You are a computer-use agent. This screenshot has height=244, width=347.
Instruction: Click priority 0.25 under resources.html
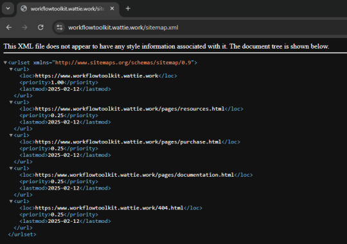(57, 116)
